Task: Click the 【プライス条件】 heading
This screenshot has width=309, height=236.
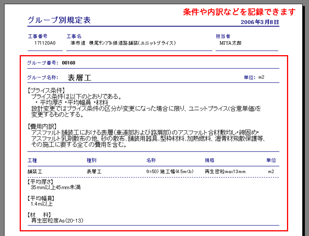Action: 46,91
